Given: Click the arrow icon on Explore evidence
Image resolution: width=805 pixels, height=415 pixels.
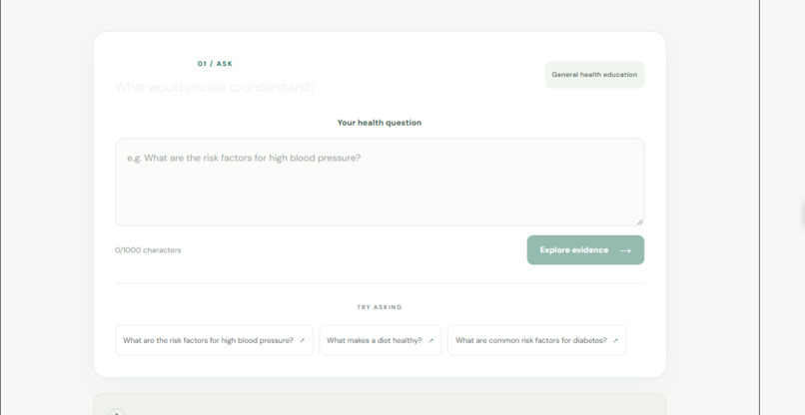Looking at the screenshot, I should [625, 250].
